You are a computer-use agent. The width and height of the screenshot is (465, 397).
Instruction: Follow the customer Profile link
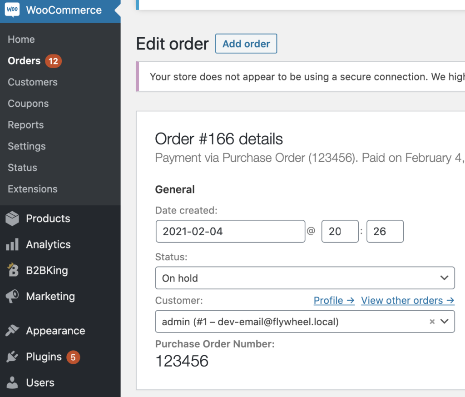[334, 301]
